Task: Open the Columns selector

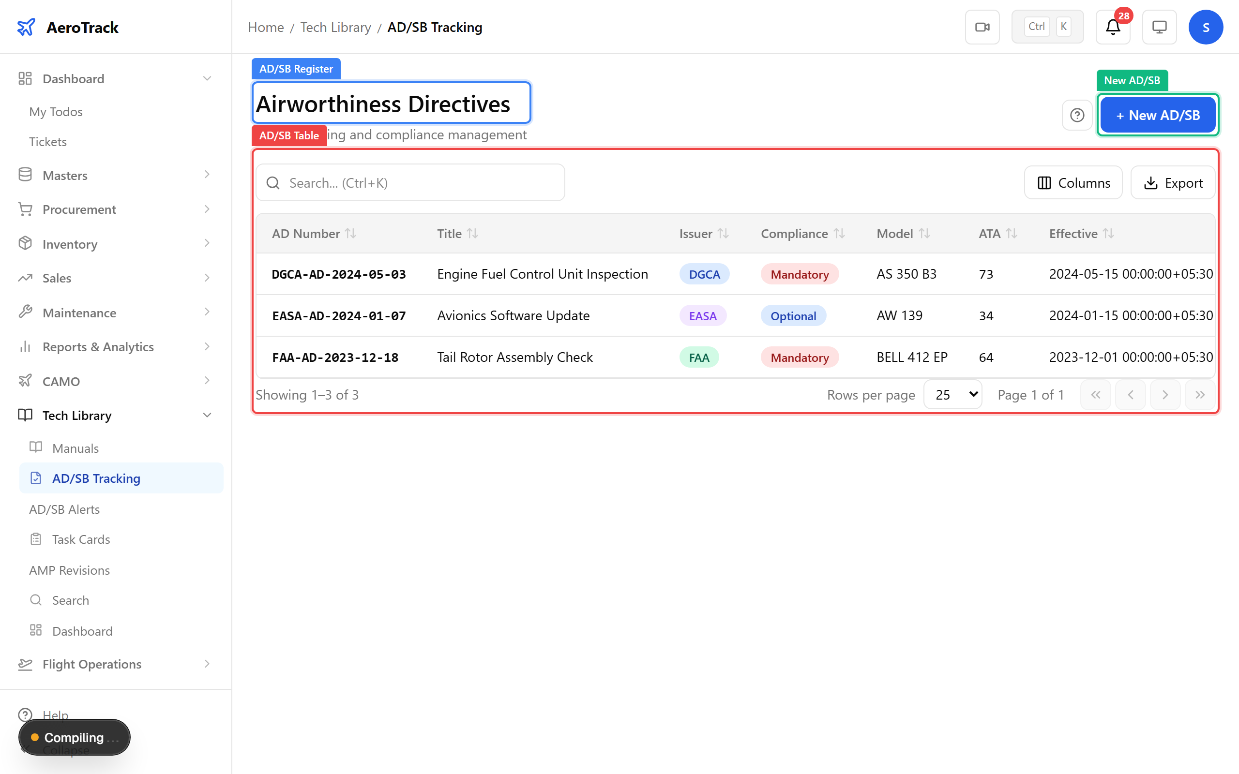Action: pos(1073,182)
